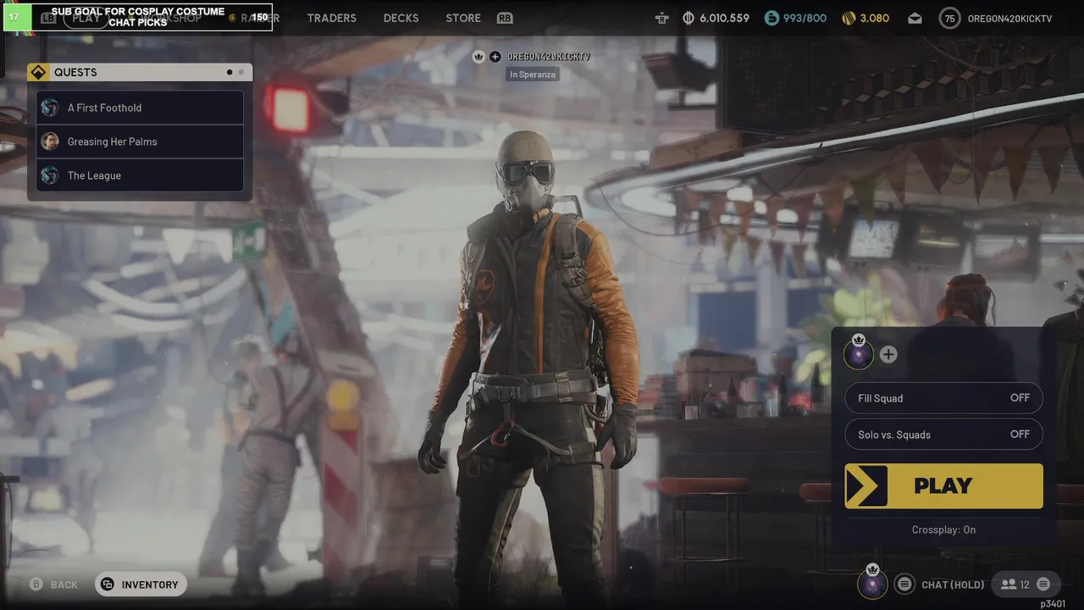The image size is (1084, 610).
Task: Open the Decks tab
Action: (x=401, y=18)
